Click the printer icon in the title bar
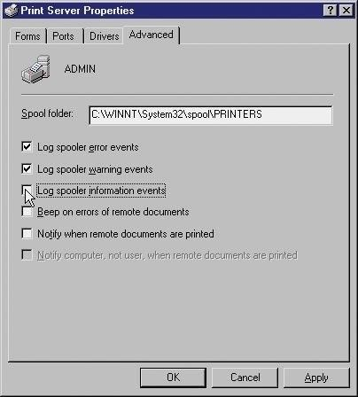This screenshot has width=358, height=397. tap(12, 11)
